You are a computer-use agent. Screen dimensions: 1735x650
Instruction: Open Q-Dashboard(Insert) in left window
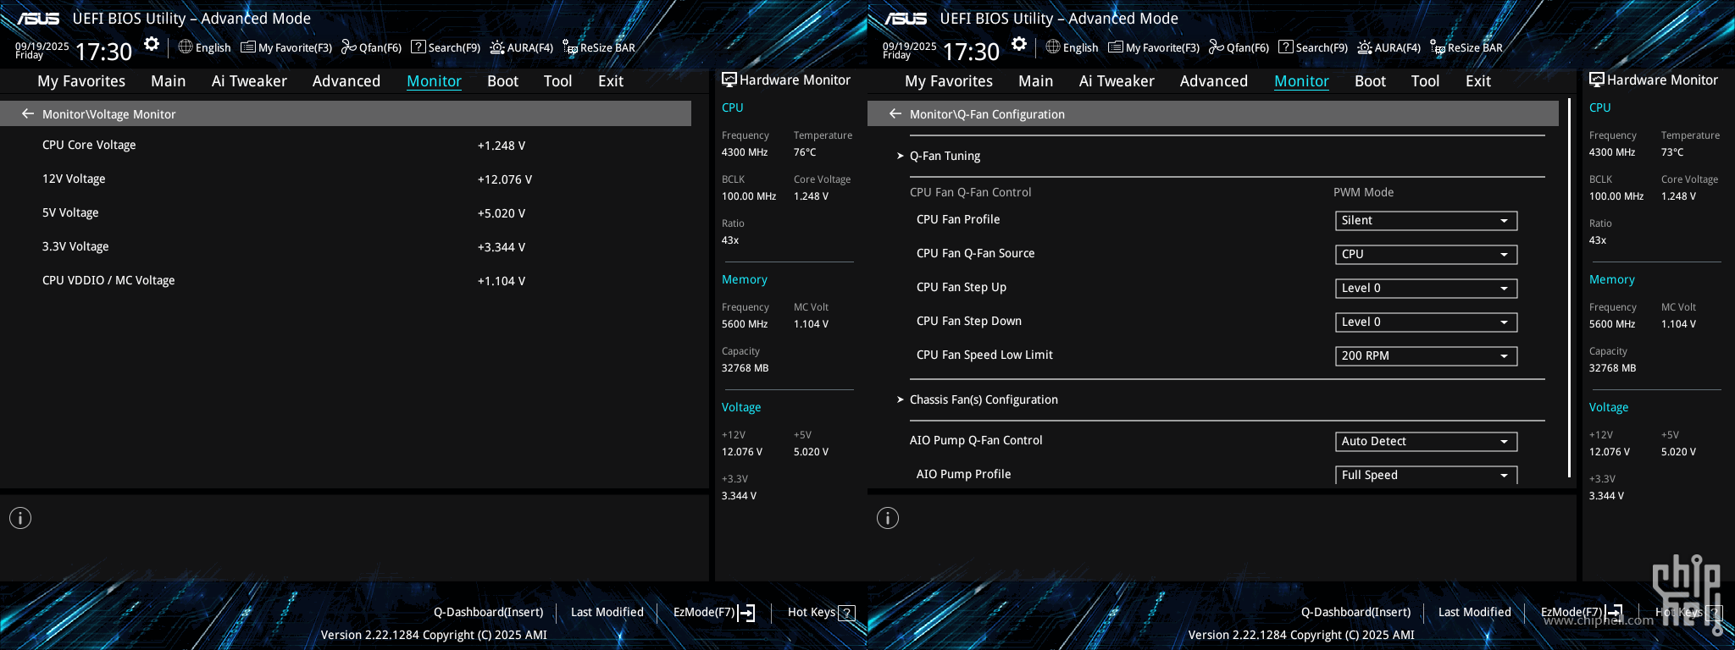point(488,612)
